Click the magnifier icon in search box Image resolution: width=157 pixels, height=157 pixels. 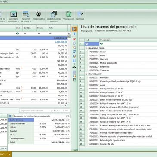[x=52, y=111]
